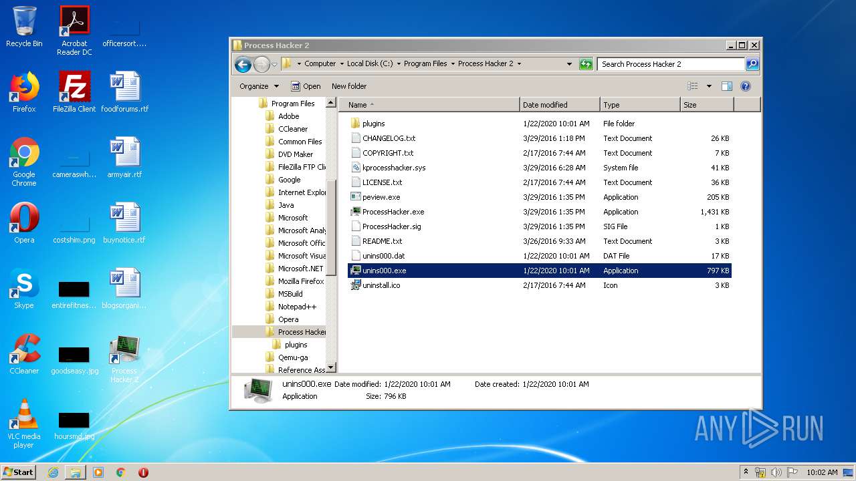Open Windows Media Player from taskbar
Image resolution: width=856 pixels, height=481 pixels.
98,472
